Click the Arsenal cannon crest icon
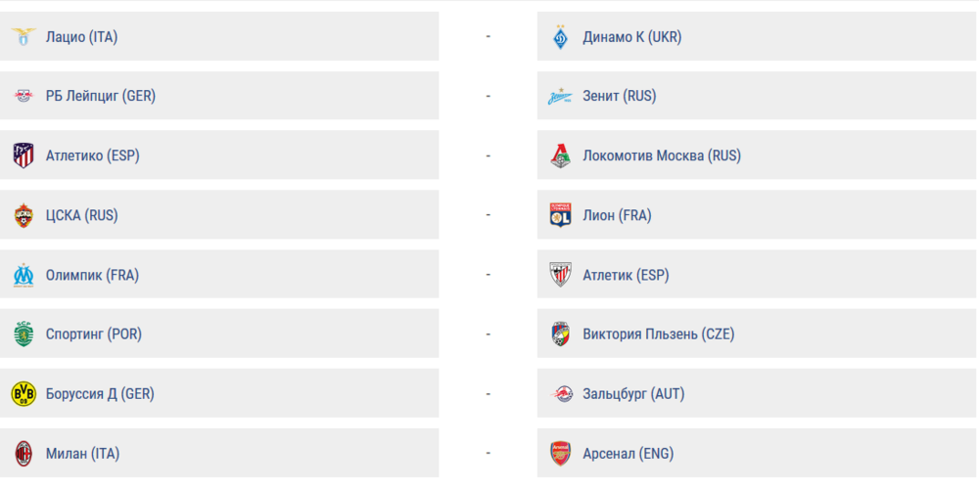 point(560,454)
